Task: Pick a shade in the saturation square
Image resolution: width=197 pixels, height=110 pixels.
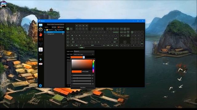Action: 82,64
